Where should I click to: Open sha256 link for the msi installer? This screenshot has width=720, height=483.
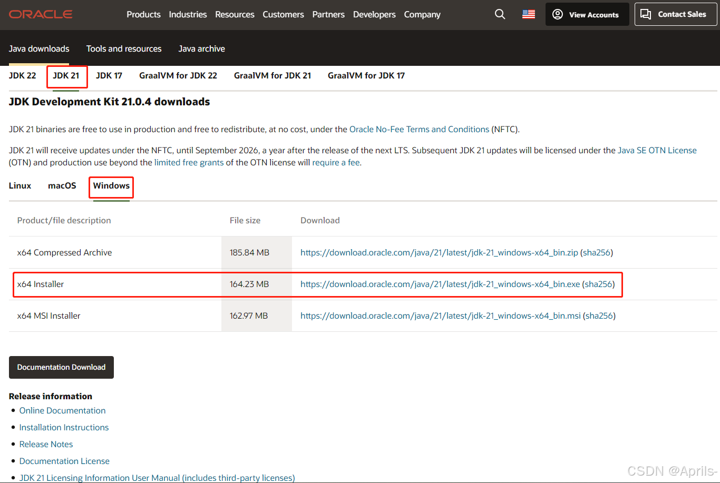599,316
